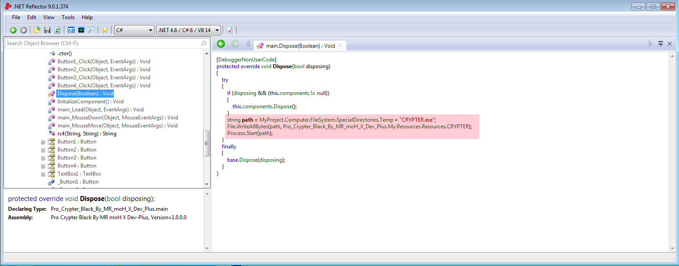Expand the TextBox1 : TextBox tree node
Viewport: 679px width, 266px height.
pyautogui.click(x=43, y=174)
